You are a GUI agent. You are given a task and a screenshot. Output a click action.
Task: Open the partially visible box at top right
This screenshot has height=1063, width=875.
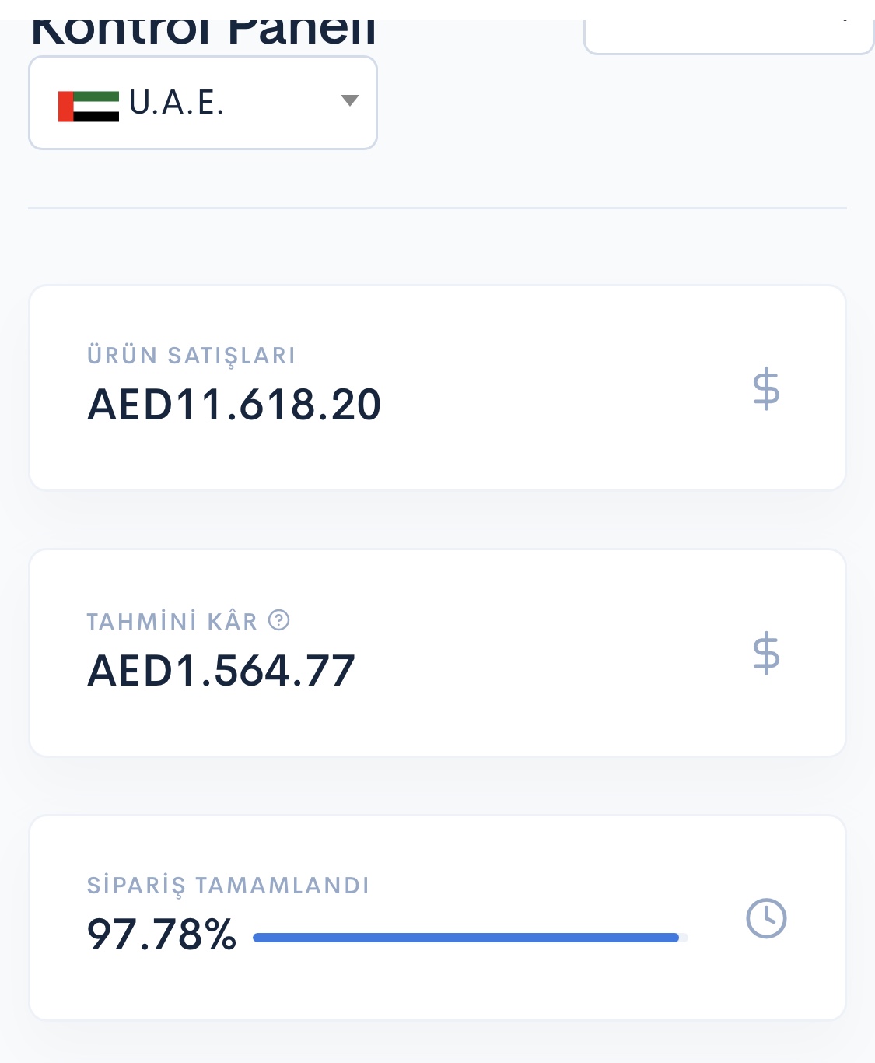coord(729,37)
